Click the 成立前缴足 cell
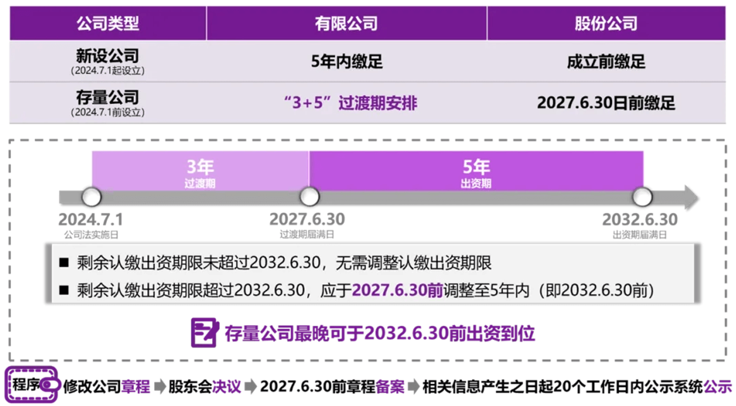Viewport: 736px width, 406px height. (x=606, y=61)
